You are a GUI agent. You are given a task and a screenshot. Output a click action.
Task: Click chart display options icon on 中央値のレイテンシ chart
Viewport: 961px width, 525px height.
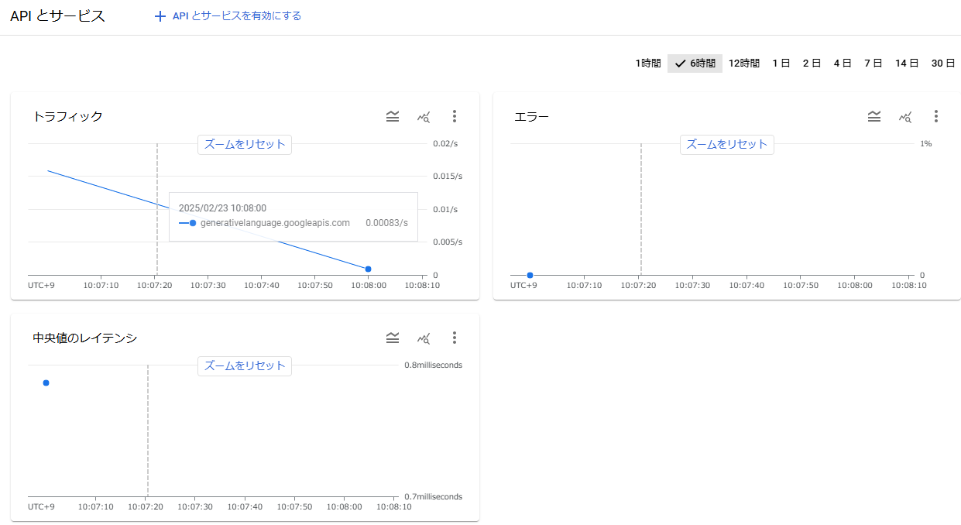pyautogui.click(x=393, y=338)
